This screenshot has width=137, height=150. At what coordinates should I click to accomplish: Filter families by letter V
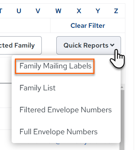[38, 11]
